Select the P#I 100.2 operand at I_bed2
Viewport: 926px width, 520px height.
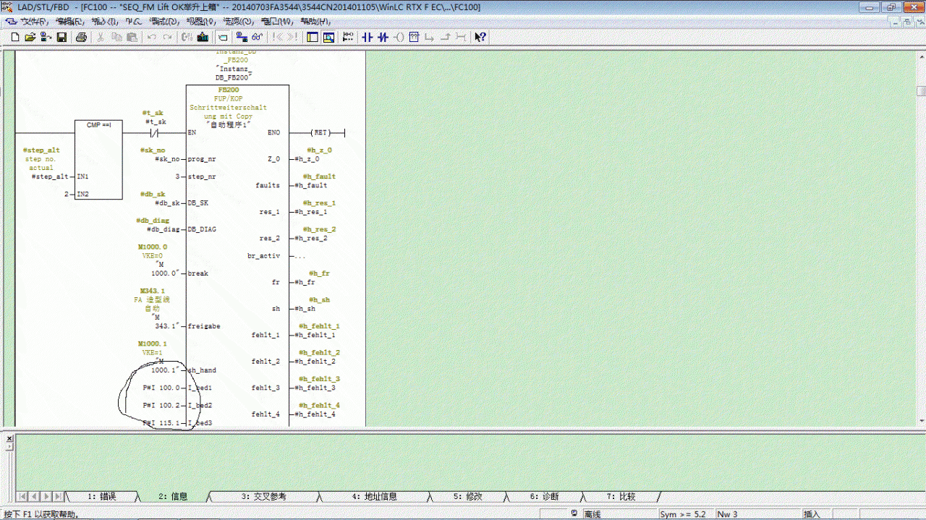pyautogui.click(x=161, y=405)
